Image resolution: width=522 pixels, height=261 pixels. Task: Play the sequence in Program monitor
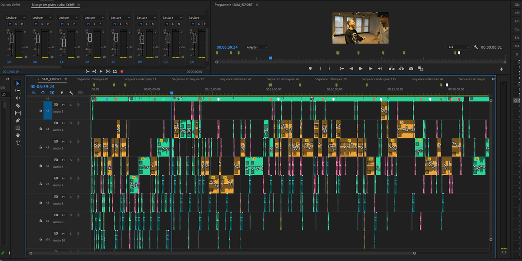point(361,69)
